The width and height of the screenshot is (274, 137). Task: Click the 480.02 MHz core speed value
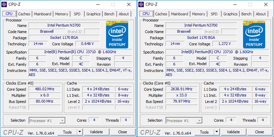[45, 89]
